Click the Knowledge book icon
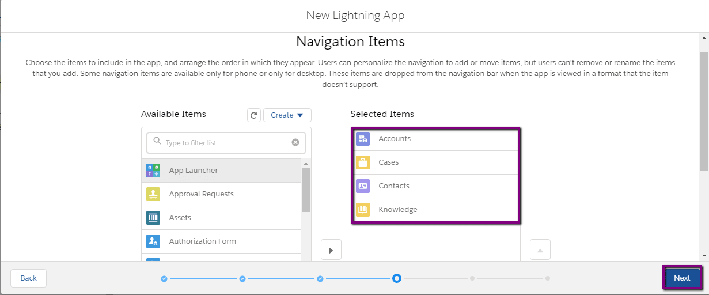This screenshot has width=709, height=295. [x=363, y=210]
